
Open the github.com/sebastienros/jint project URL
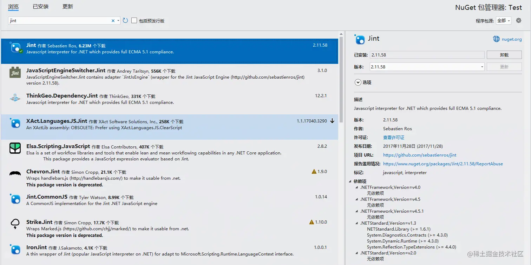pyautogui.click(x=420, y=155)
